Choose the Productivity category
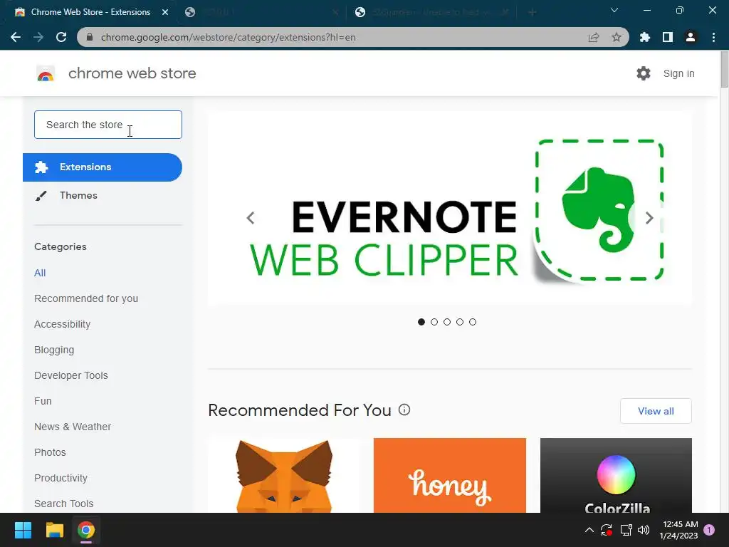Image resolution: width=729 pixels, height=547 pixels. [61, 478]
